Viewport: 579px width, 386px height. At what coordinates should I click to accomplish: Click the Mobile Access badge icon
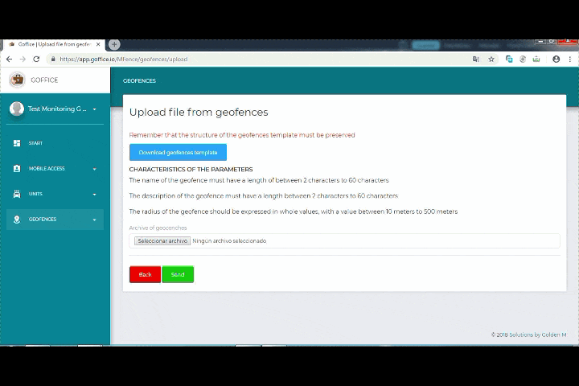click(17, 169)
